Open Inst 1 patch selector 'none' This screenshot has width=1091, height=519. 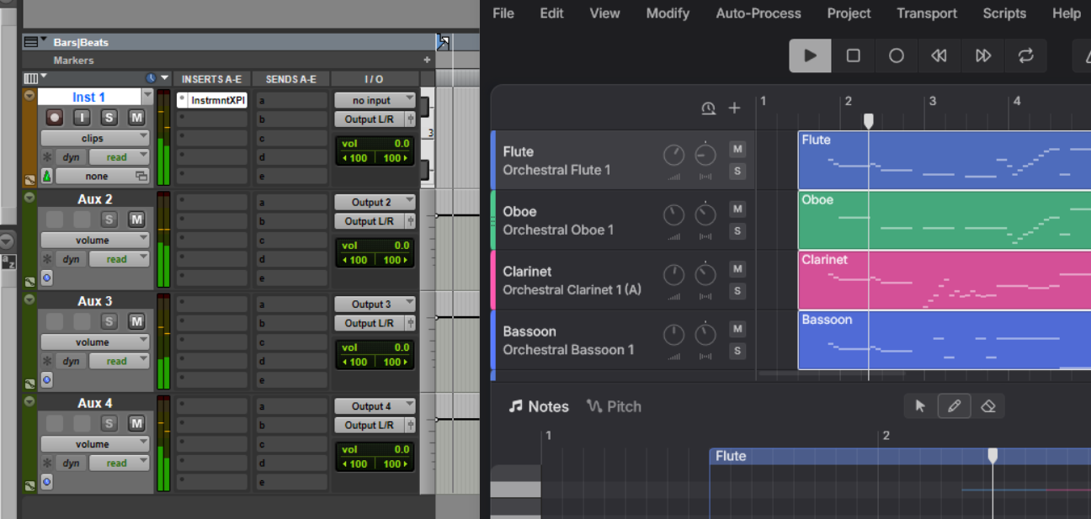pyautogui.click(x=102, y=177)
